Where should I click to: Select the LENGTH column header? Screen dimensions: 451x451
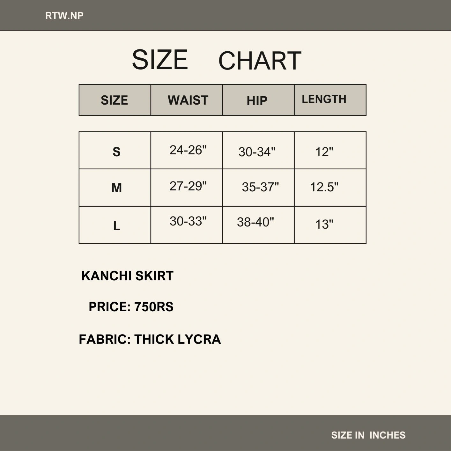click(324, 99)
